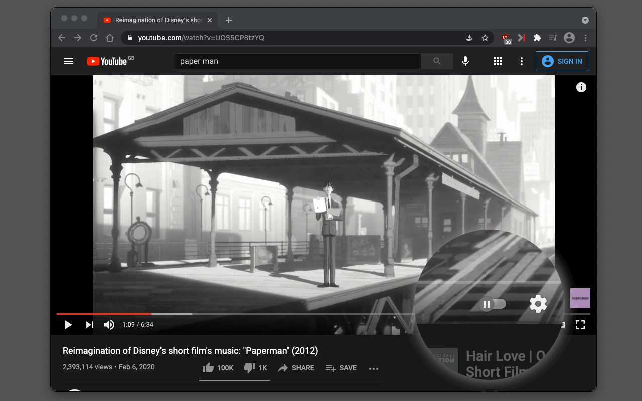View site security lock info
Image resolution: width=642 pixels, height=401 pixels.
click(x=130, y=38)
